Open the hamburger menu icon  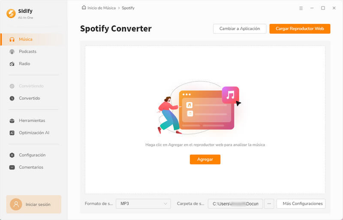point(301,8)
